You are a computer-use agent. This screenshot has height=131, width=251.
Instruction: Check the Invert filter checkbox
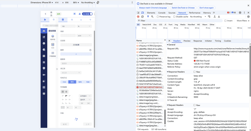[225, 21]
